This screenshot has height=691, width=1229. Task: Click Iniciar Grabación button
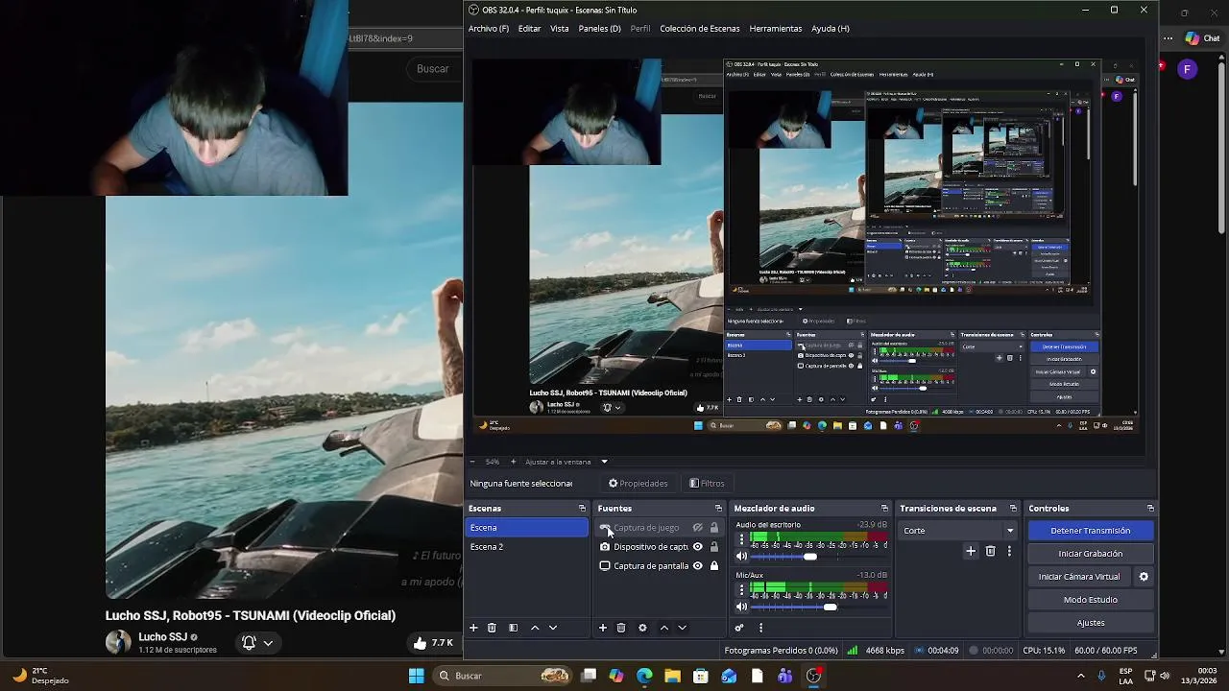[x=1090, y=554]
